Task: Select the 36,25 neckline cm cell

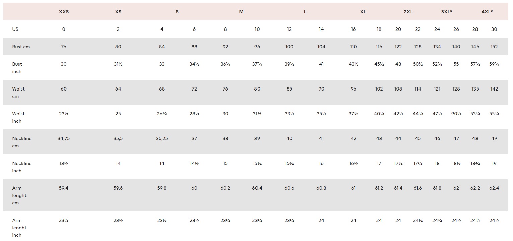Action: coord(162,138)
